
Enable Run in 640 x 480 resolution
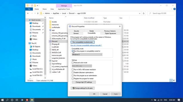(x=73, y=69)
